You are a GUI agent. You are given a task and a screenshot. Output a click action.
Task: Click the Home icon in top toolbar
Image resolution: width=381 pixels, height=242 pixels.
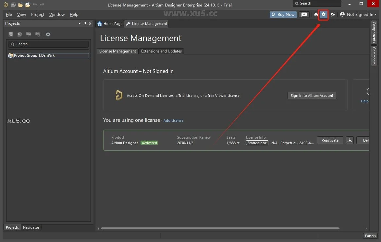click(316, 15)
